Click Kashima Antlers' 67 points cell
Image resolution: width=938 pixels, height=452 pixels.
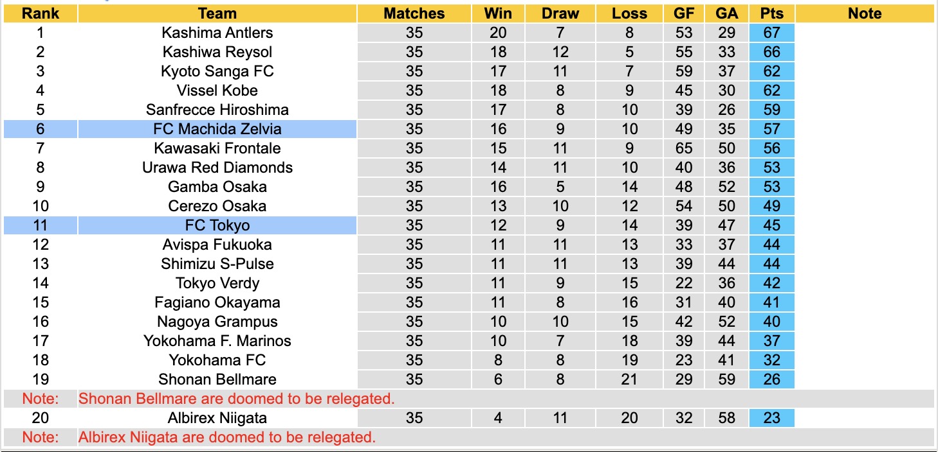point(771,33)
